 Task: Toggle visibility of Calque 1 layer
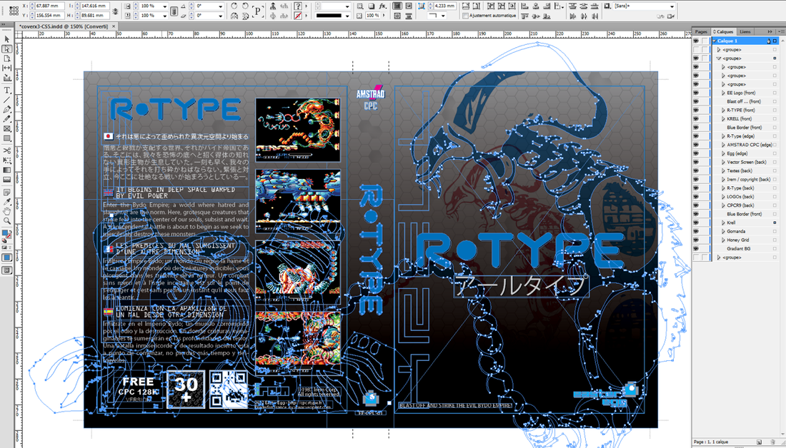(696, 41)
